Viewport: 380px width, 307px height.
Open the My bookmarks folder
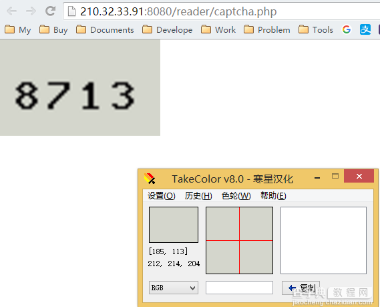(x=17, y=29)
